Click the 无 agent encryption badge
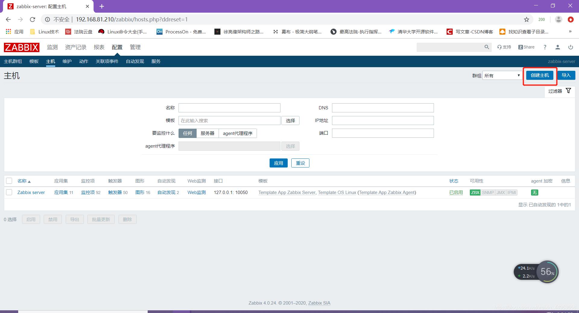Image resolution: width=579 pixels, height=313 pixels. click(x=534, y=192)
